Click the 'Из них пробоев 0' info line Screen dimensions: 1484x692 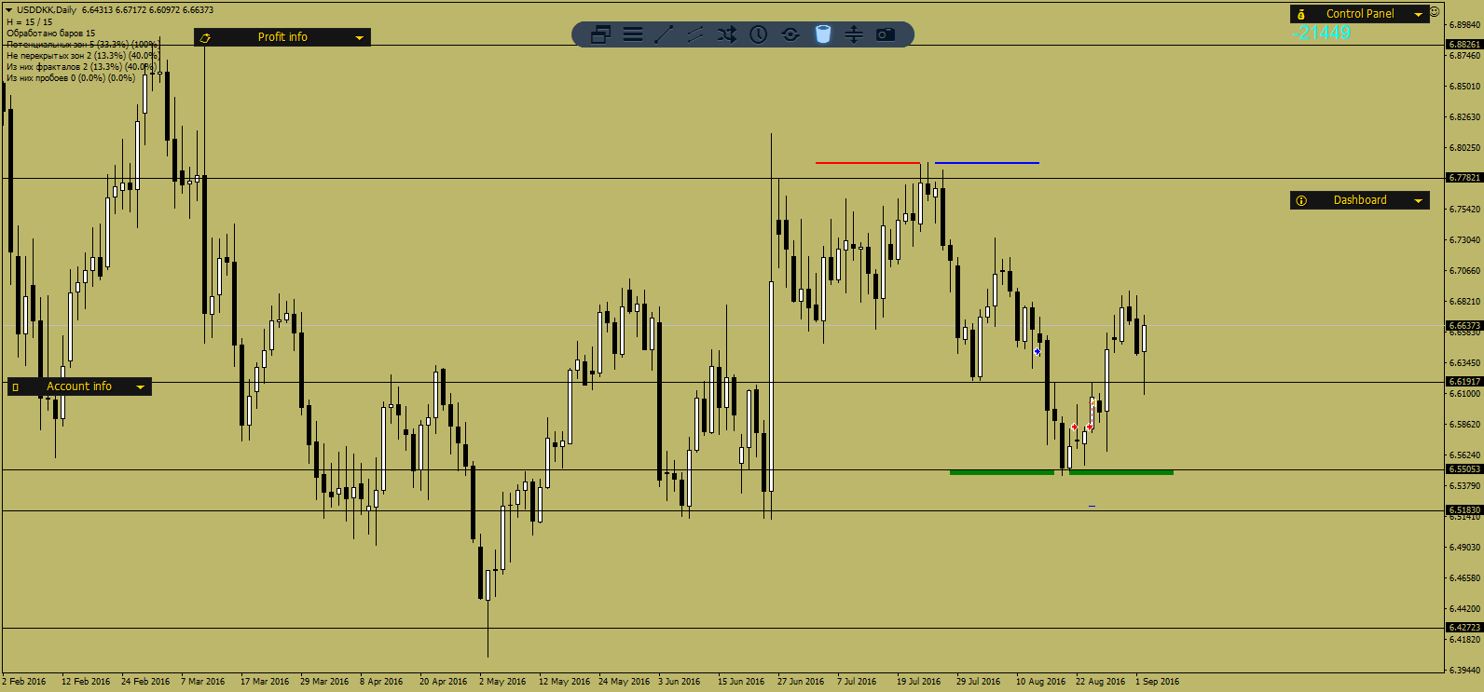click(x=71, y=78)
